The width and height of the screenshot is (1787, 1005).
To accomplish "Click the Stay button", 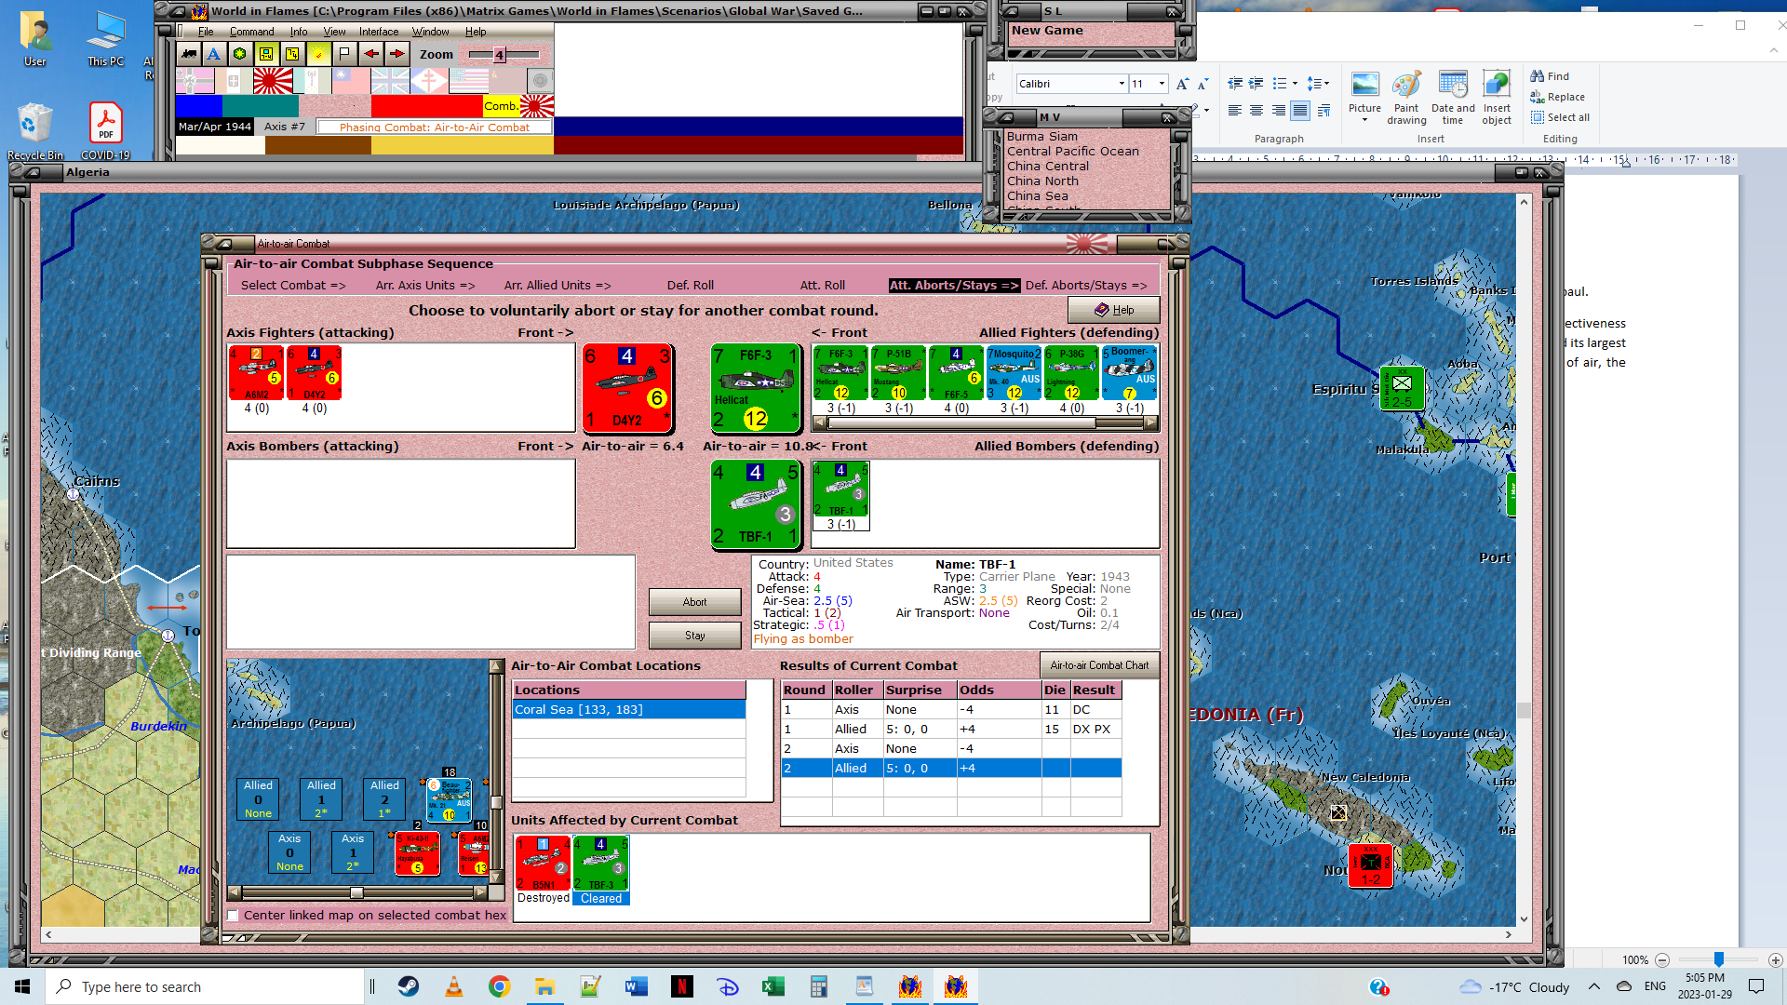I will 695,636.
